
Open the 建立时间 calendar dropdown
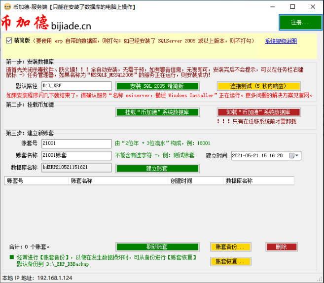coord(294,155)
